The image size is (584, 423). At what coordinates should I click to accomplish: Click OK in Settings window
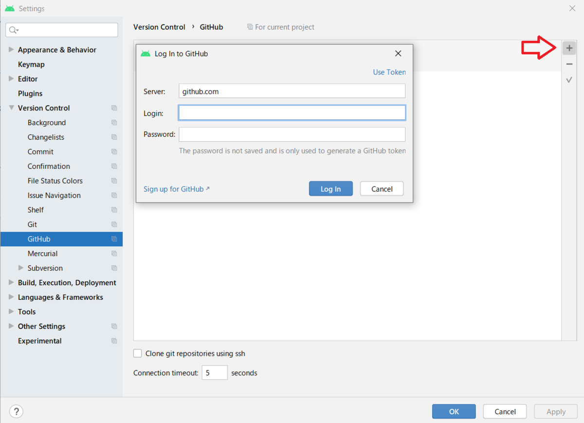[454, 411]
